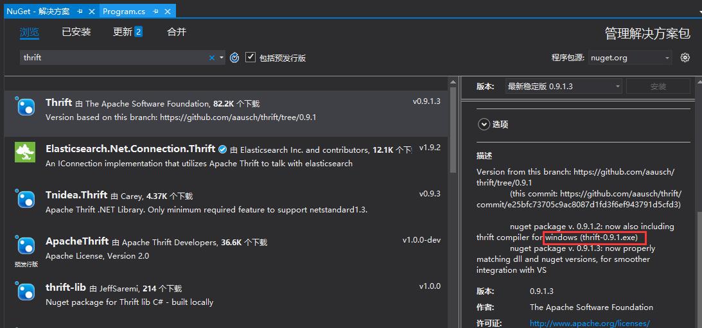Close the NuGet 解决方案 tab

pyautogui.click(x=91, y=11)
